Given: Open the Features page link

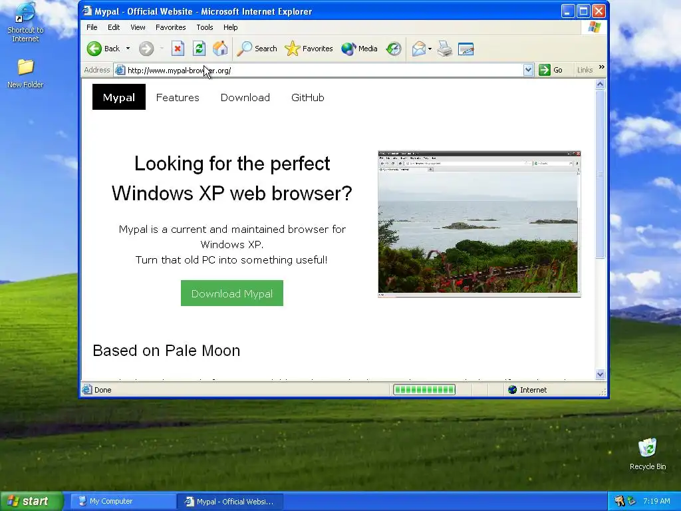Looking at the screenshot, I should point(178,97).
